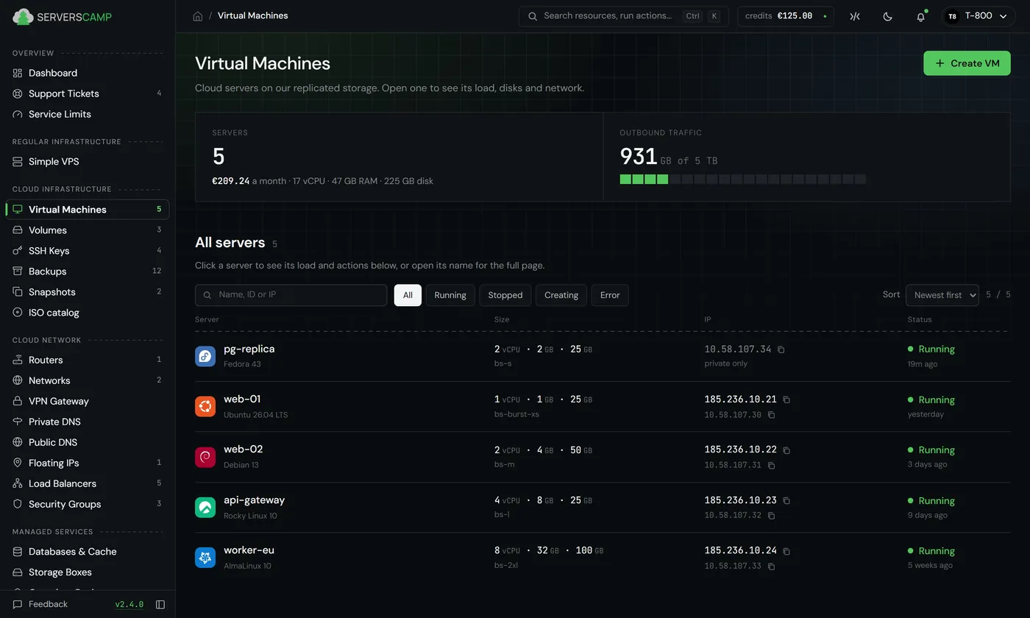Image resolution: width=1030 pixels, height=618 pixels.
Task: Open the notifications bell
Action: (x=920, y=16)
